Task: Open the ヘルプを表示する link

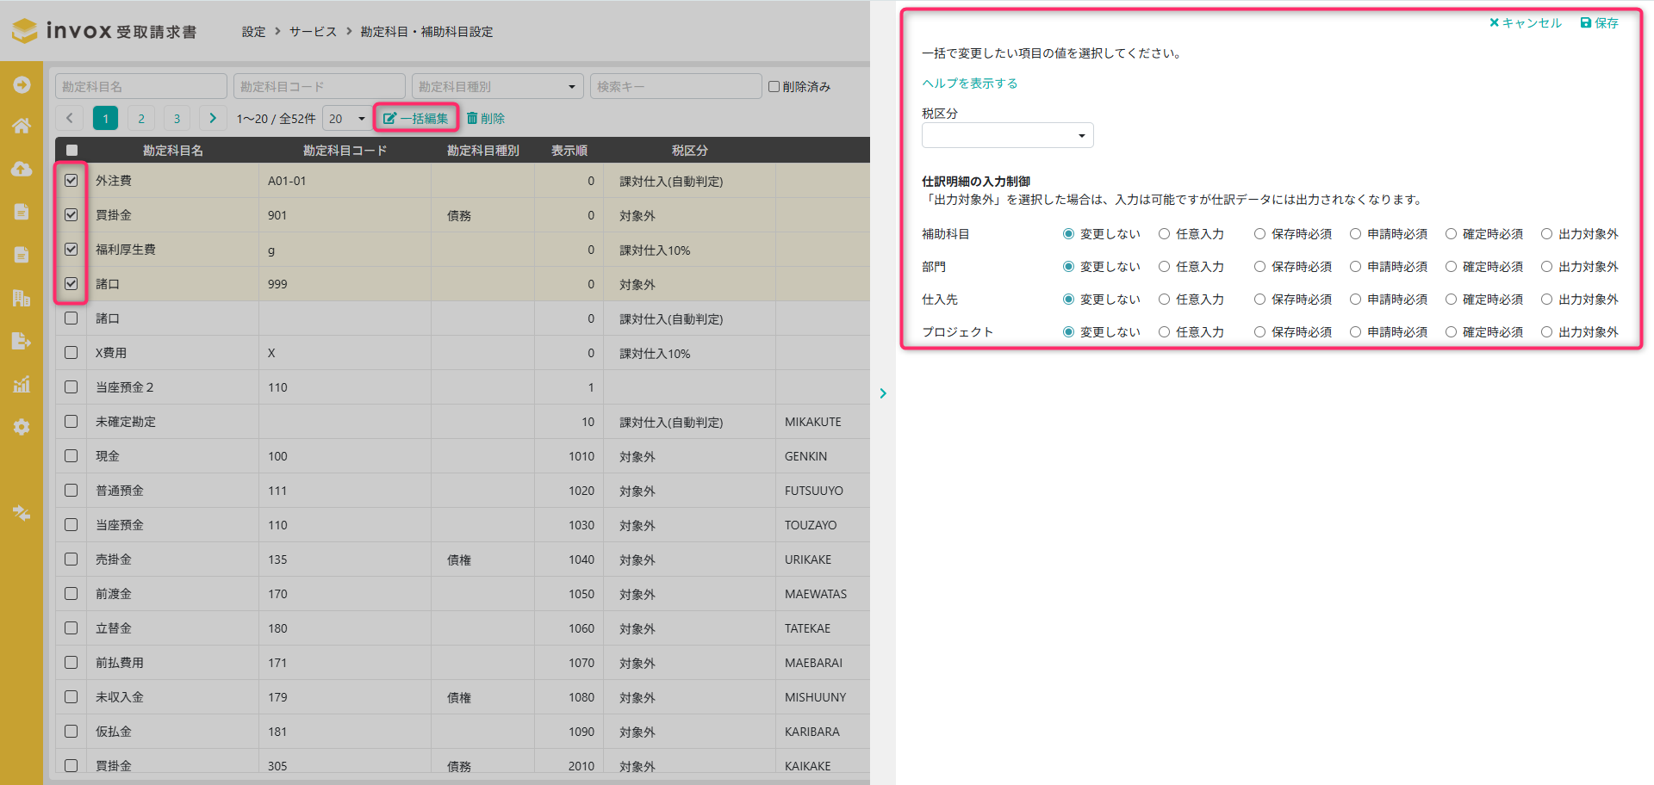Action: pyautogui.click(x=970, y=83)
